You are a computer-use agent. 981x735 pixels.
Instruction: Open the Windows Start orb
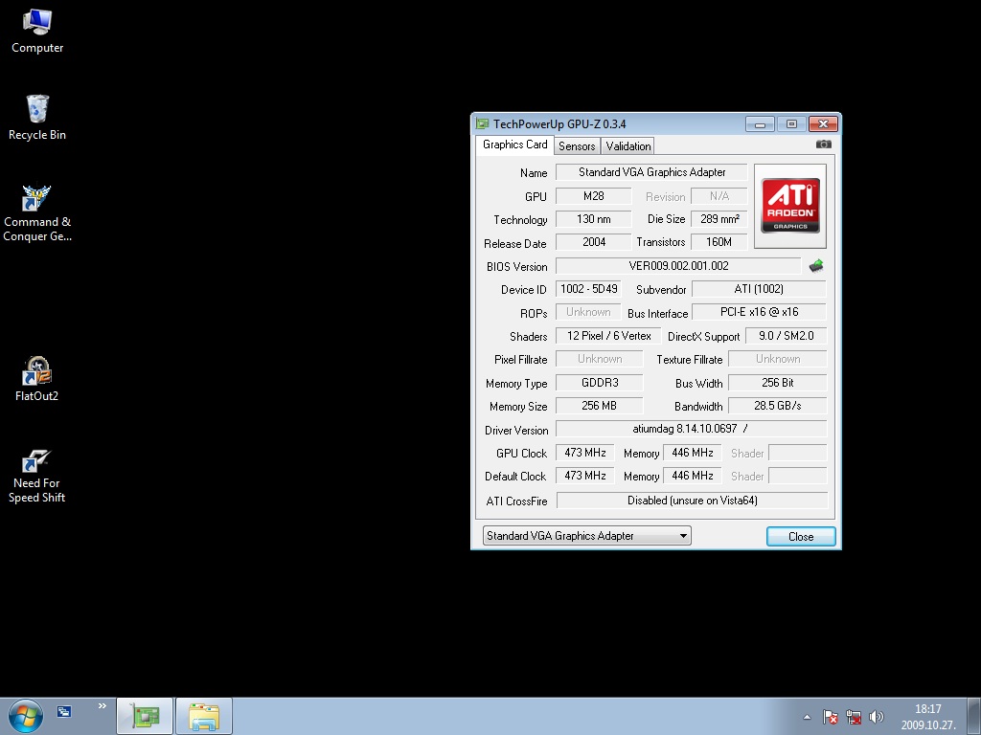25,716
